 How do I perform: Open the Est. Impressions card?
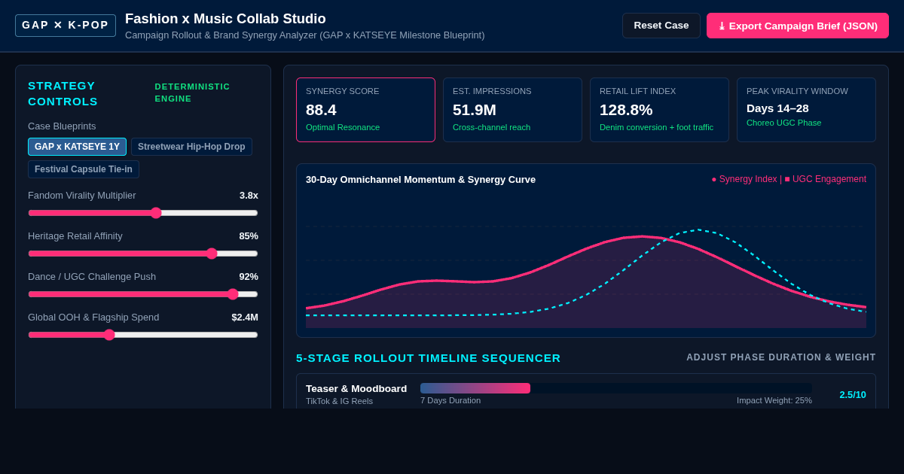[512, 110]
